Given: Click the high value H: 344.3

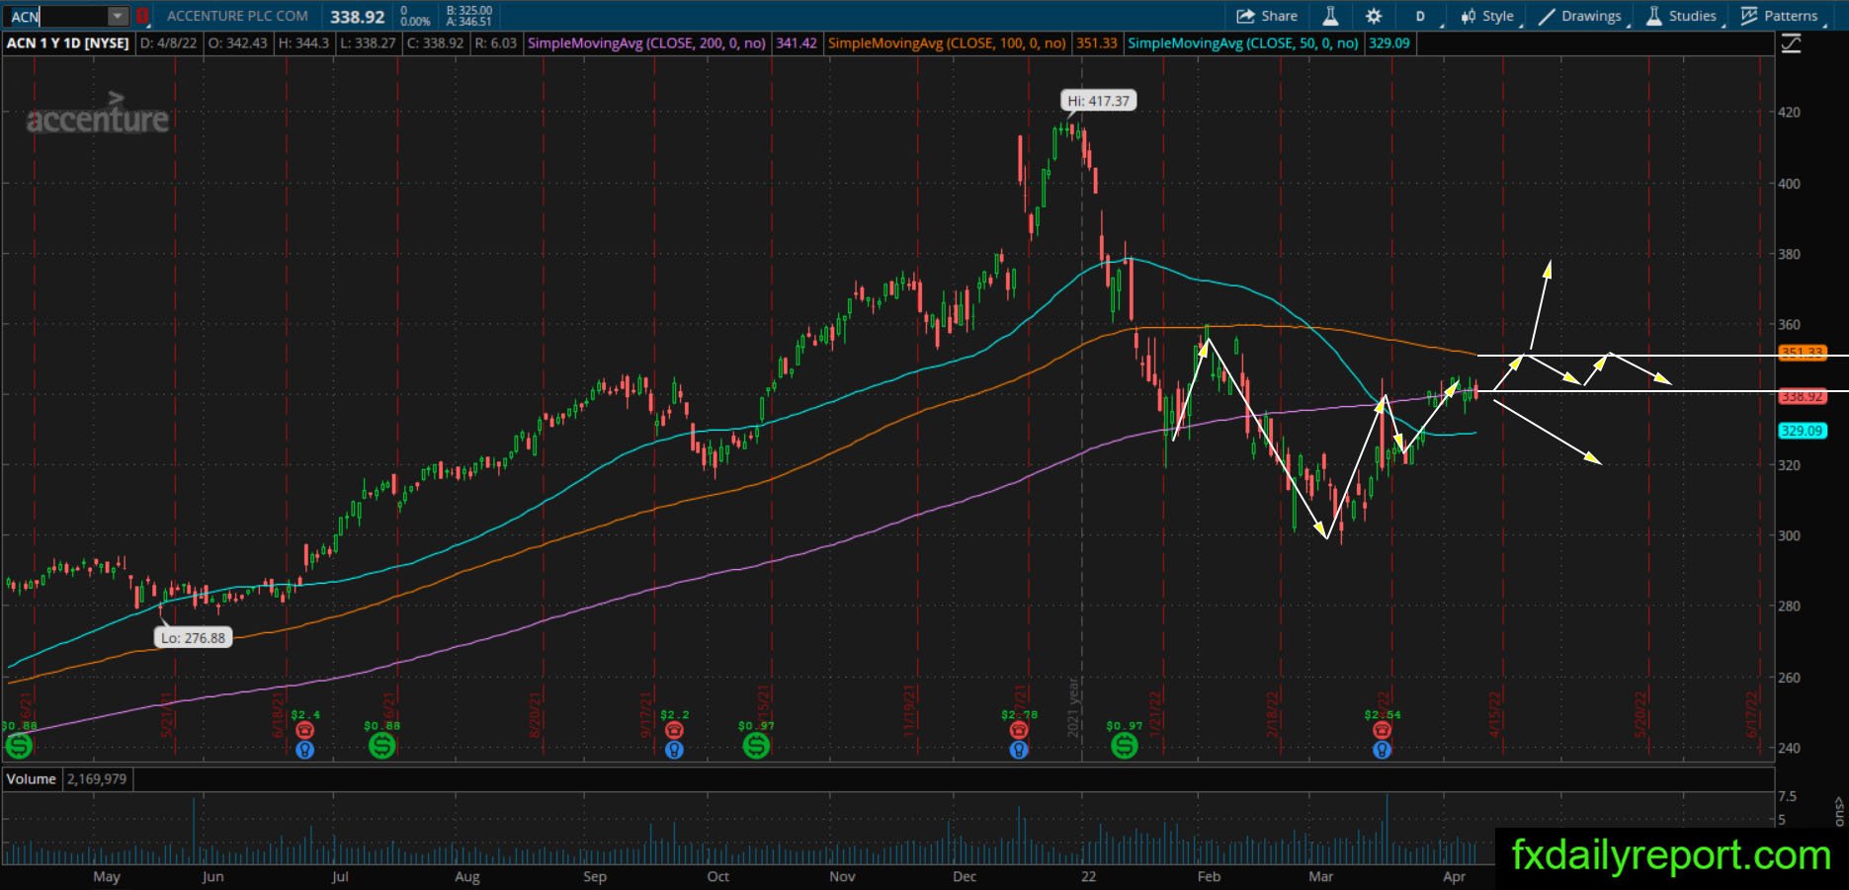Looking at the screenshot, I should (x=303, y=43).
